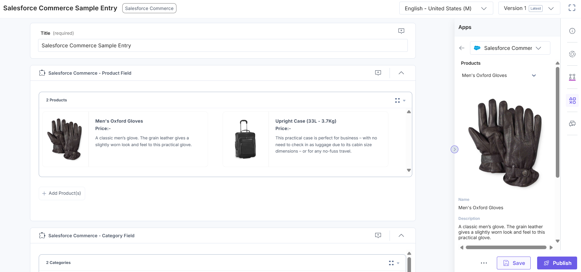Open the target-shaped circle icon in right sidebar
Image resolution: width=581 pixels, height=272 pixels.
pos(572,54)
